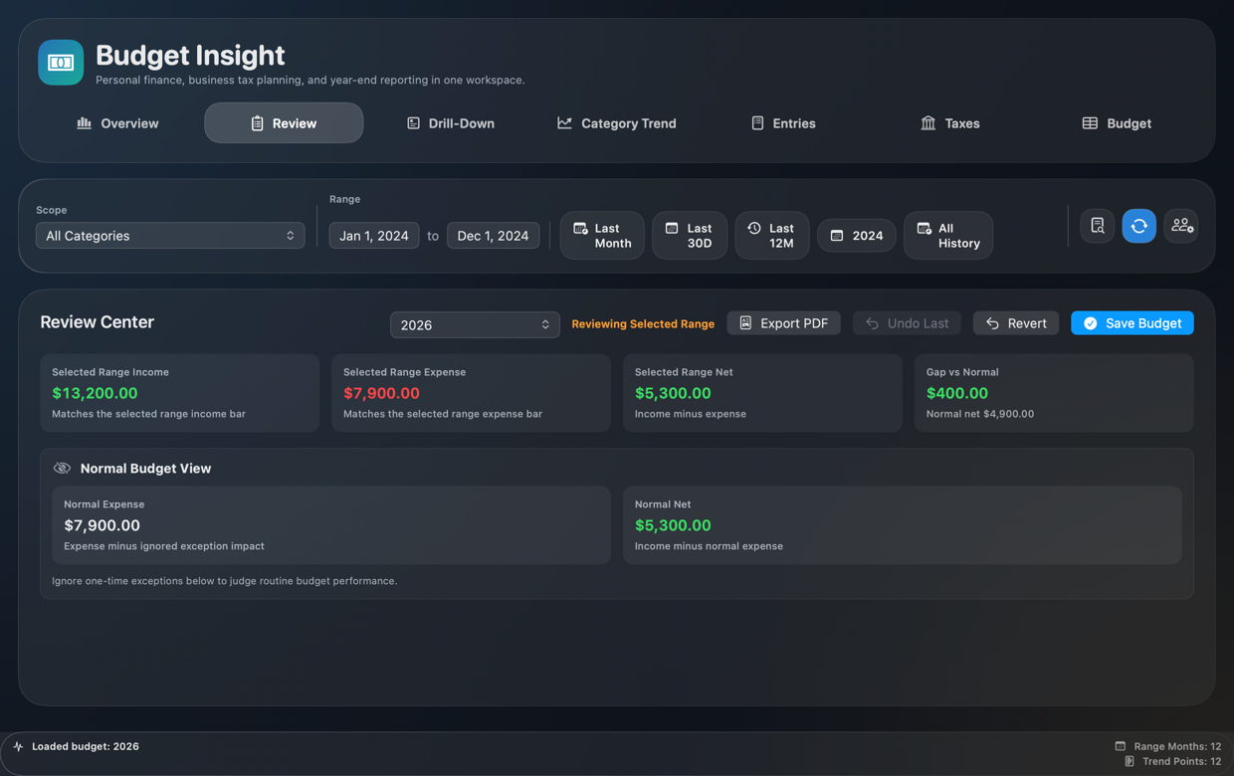Click the Normal Budget View heading text
Viewport: 1234px width, 776px height.
(x=145, y=469)
